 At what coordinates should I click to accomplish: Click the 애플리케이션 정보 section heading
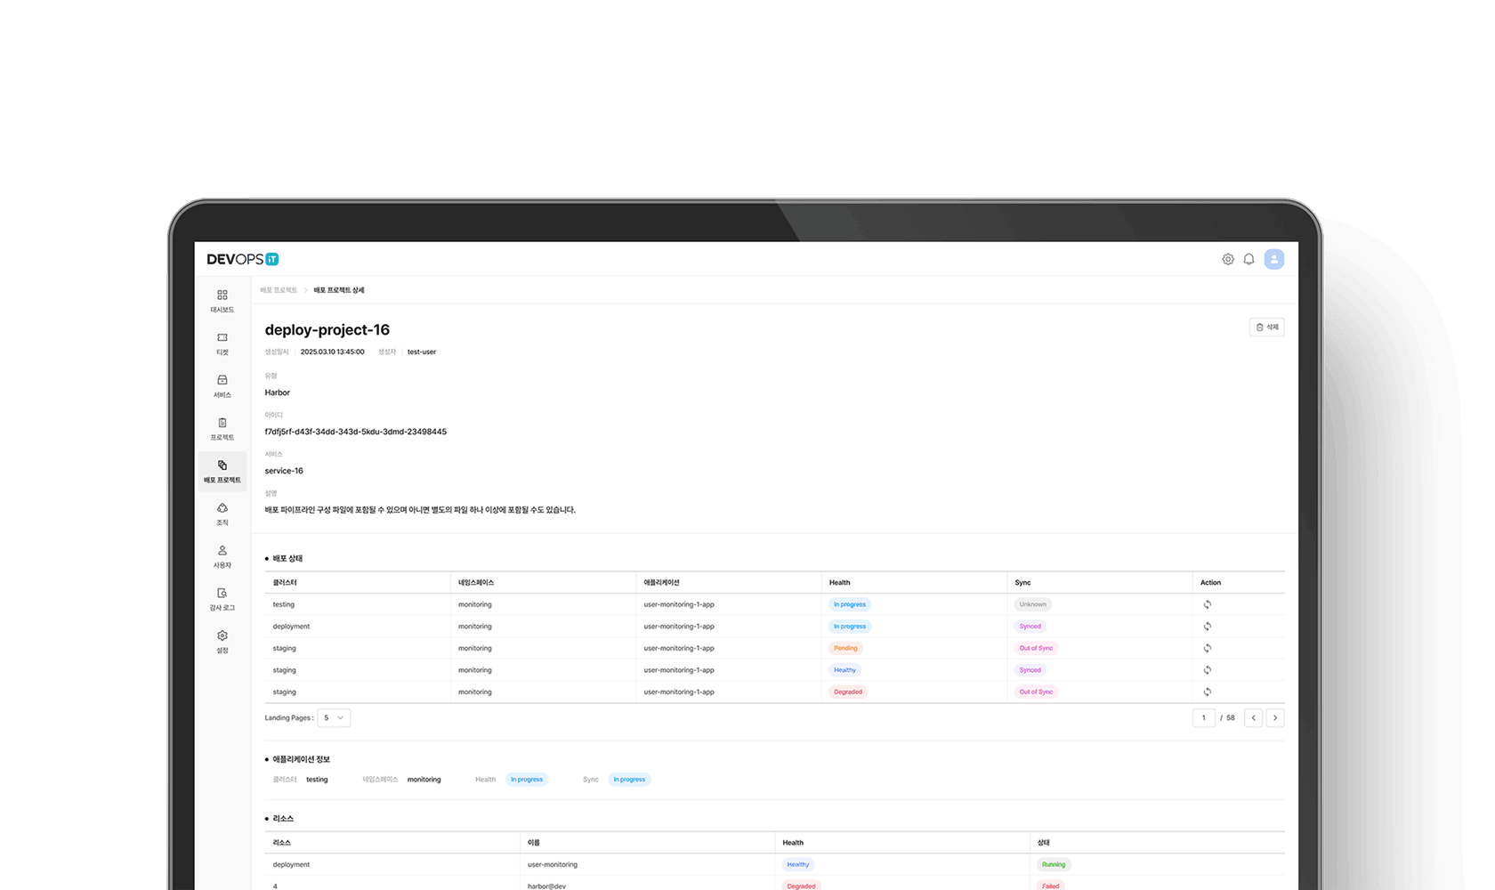[302, 759]
